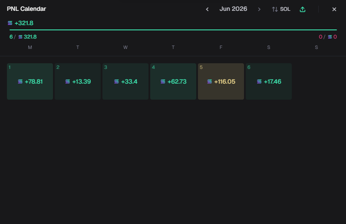Click the total +321.8 PNL value
Screen dimensions: 346x224
pos(24,23)
